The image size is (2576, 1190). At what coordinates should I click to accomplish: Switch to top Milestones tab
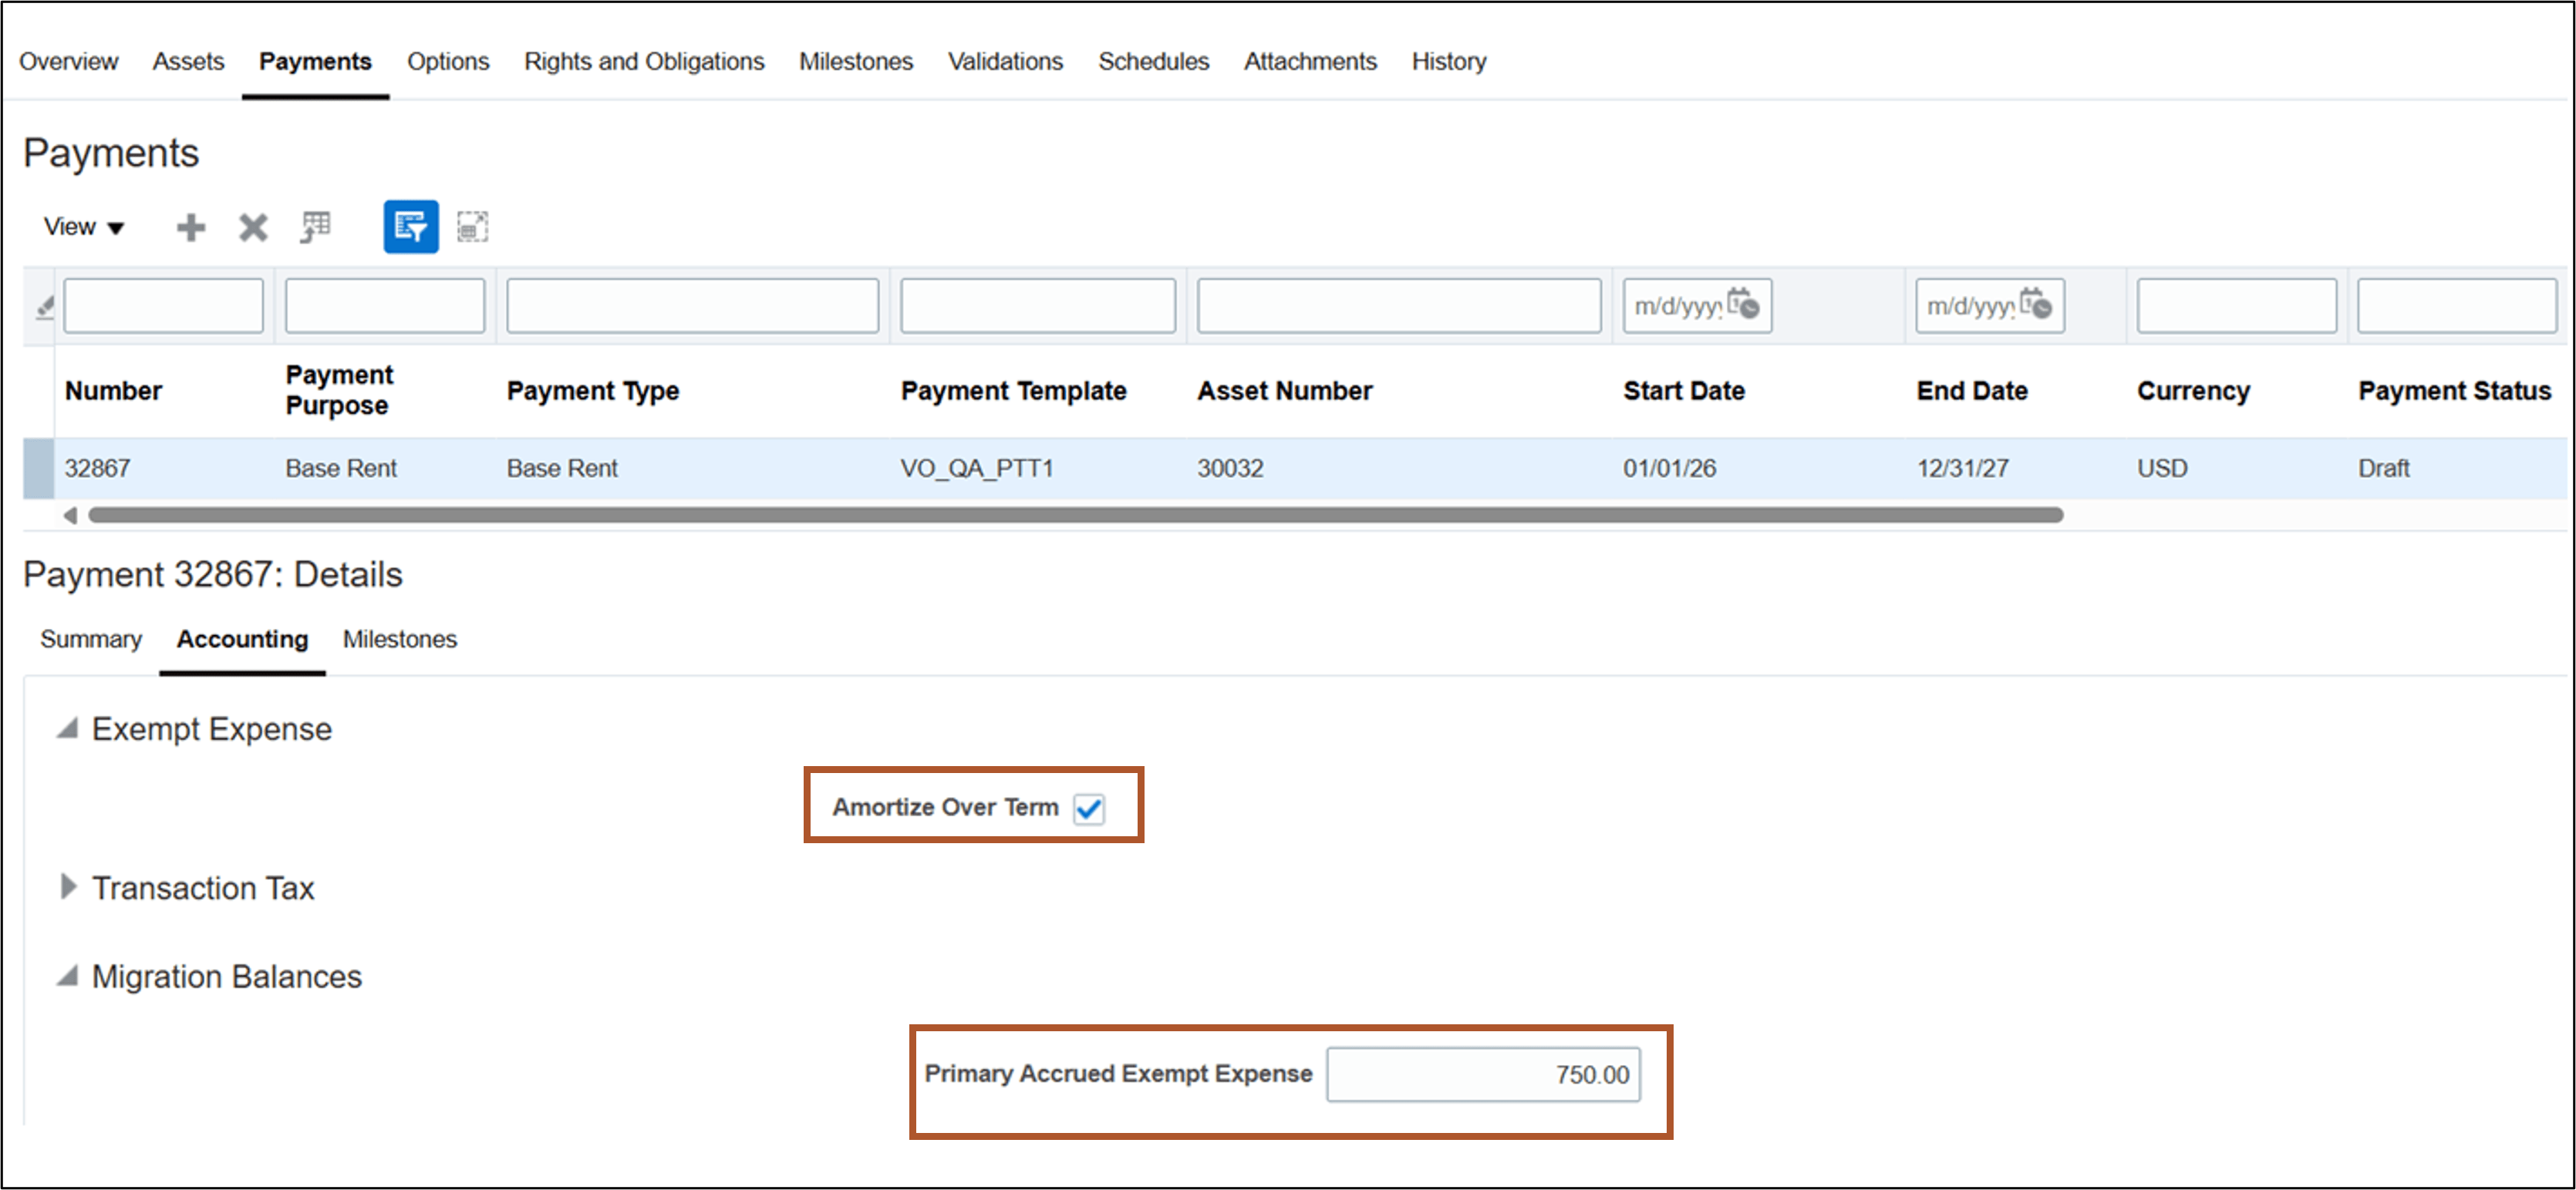click(x=856, y=61)
